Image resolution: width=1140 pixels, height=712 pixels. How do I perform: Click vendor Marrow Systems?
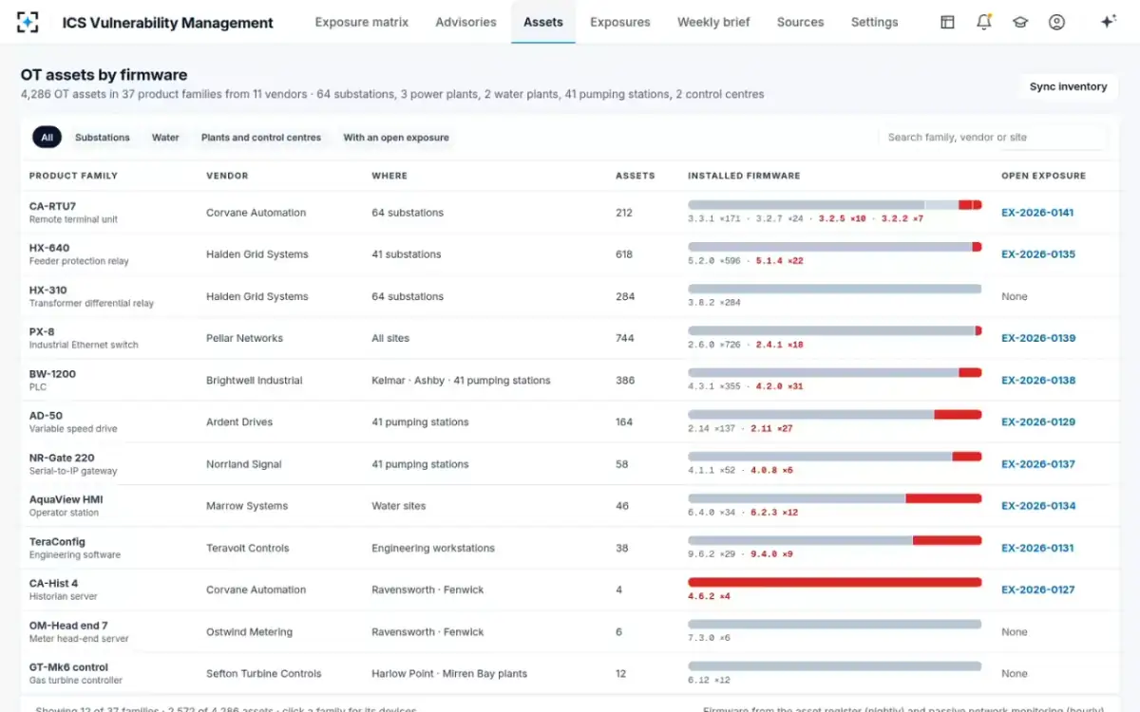click(247, 506)
